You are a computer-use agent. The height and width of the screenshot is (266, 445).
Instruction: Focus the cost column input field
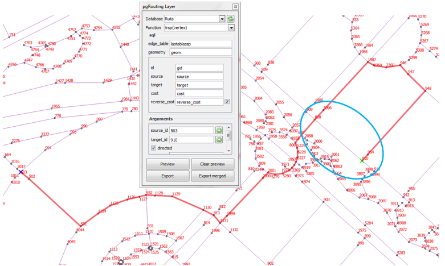(199, 94)
